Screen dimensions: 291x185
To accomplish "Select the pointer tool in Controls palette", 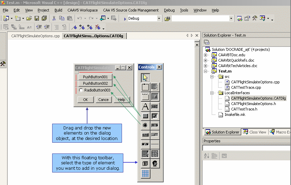I will [145, 78].
